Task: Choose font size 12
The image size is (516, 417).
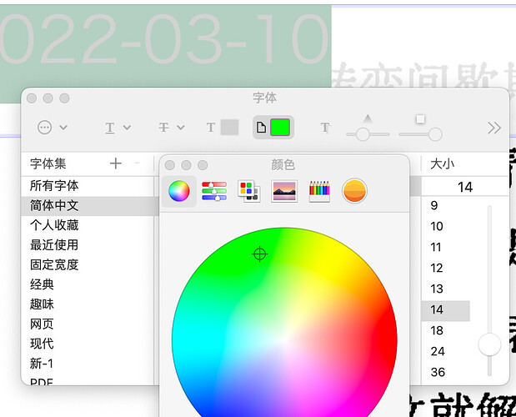Action: [446, 269]
